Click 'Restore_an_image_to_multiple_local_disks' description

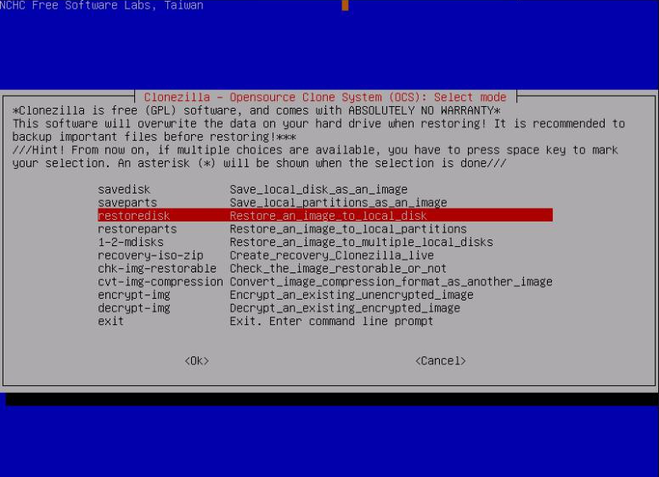(x=362, y=242)
